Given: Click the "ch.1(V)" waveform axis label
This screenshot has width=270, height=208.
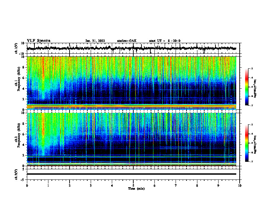Looking at the screenshot, I should tap(16, 48).
